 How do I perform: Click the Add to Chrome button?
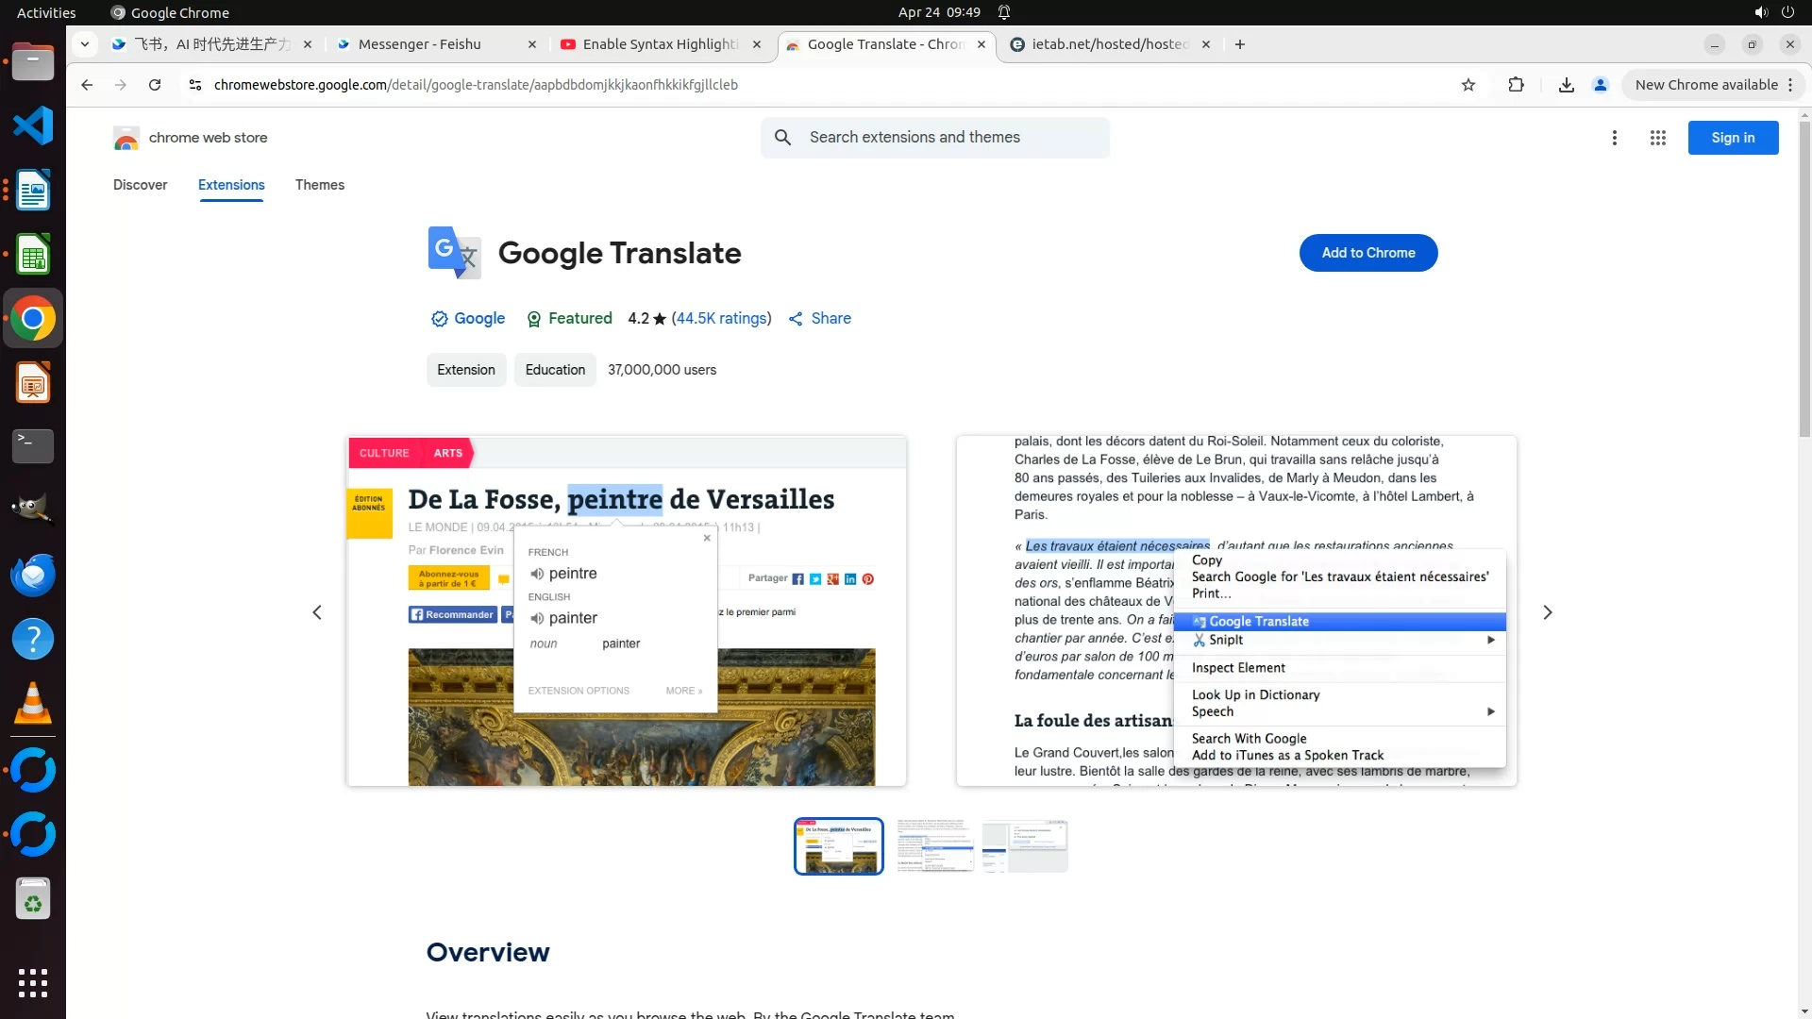(x=1367, y=253)
